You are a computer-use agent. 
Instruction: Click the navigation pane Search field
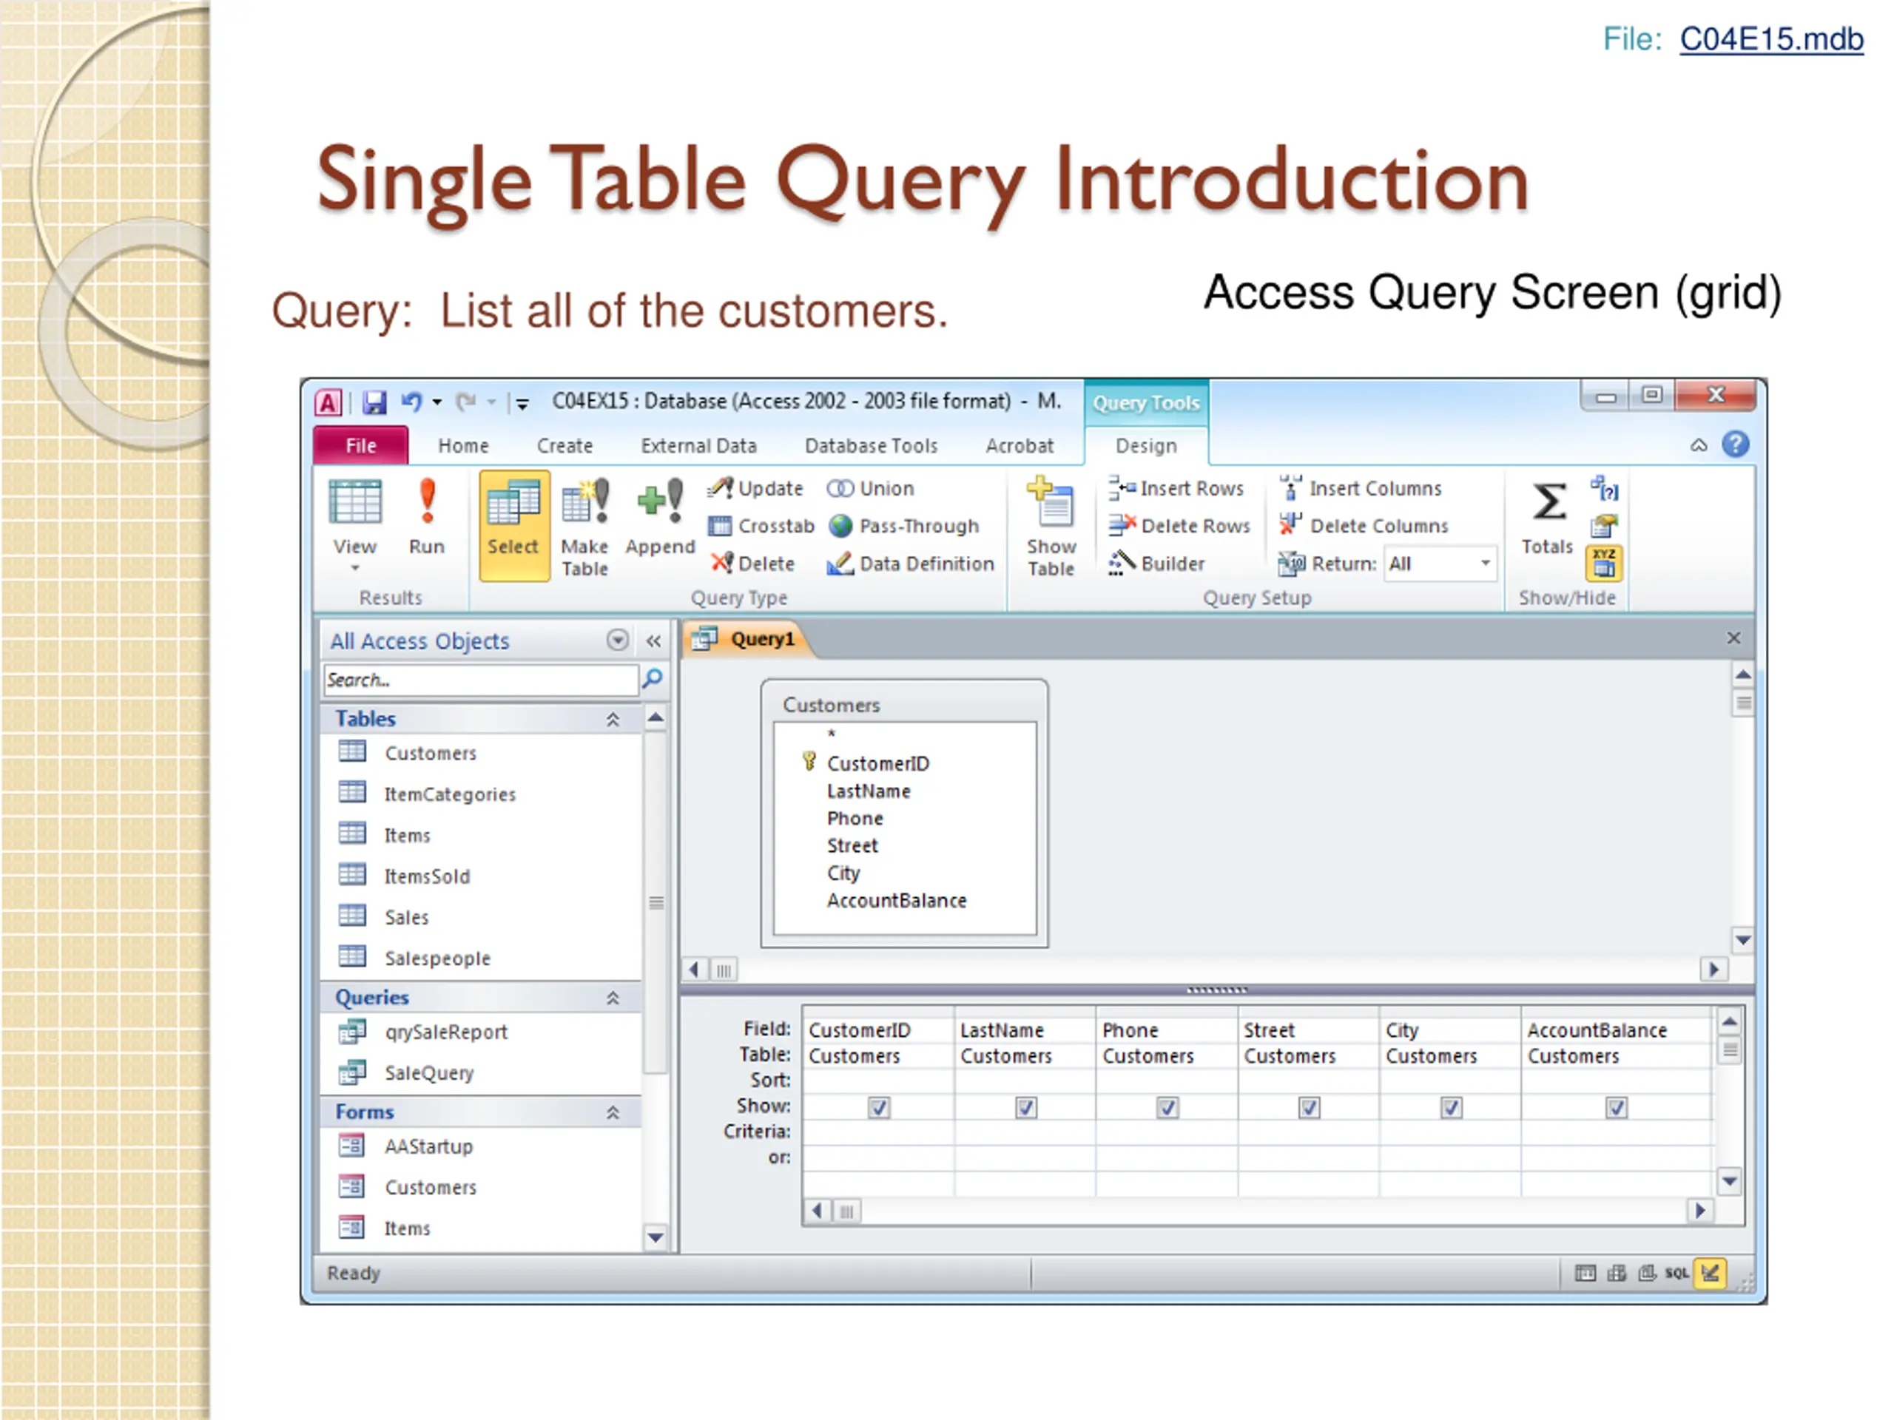tap(480, 680)
